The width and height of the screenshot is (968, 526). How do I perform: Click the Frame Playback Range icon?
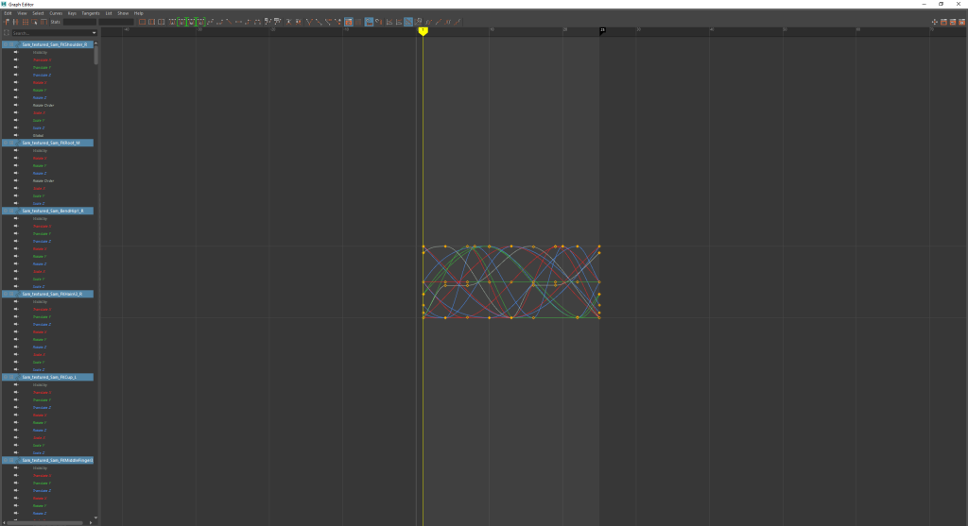pyautogui.click(x=151, y=22)
